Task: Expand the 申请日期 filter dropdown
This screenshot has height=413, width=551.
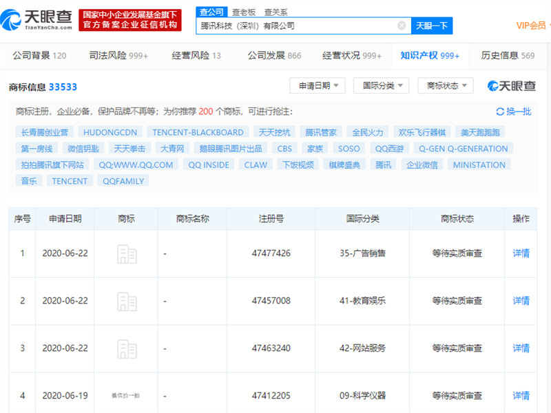Action: click(x=318, y=85)
